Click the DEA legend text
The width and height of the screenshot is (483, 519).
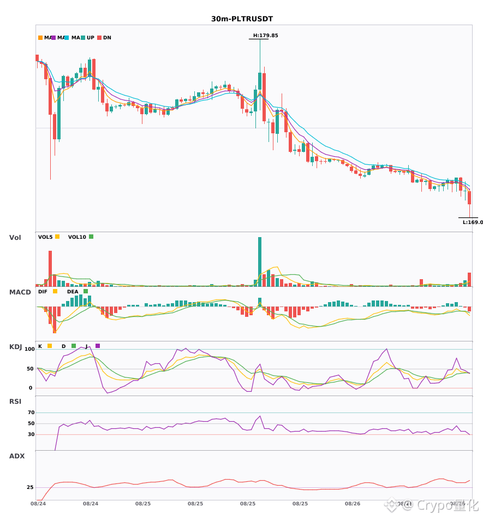point(73,292)
